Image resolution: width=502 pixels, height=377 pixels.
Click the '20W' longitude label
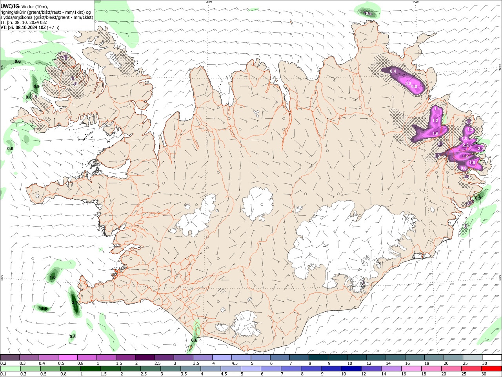(x=209, y=2)
